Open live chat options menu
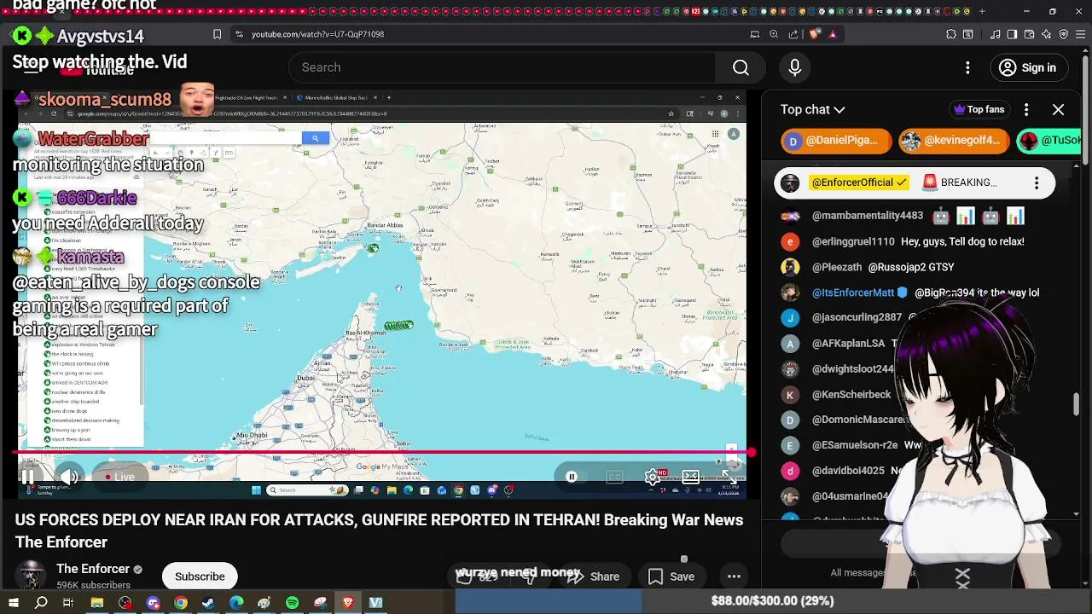This screenshot has height=614, width=1092. [1026, 109]
